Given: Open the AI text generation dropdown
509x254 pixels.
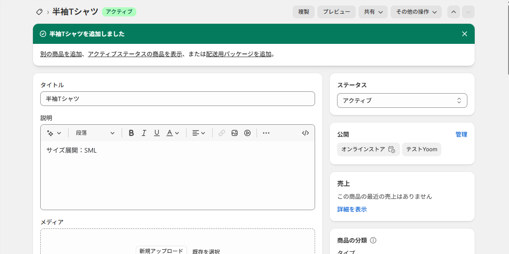Looking at the screenshot, I should point(54,133).
